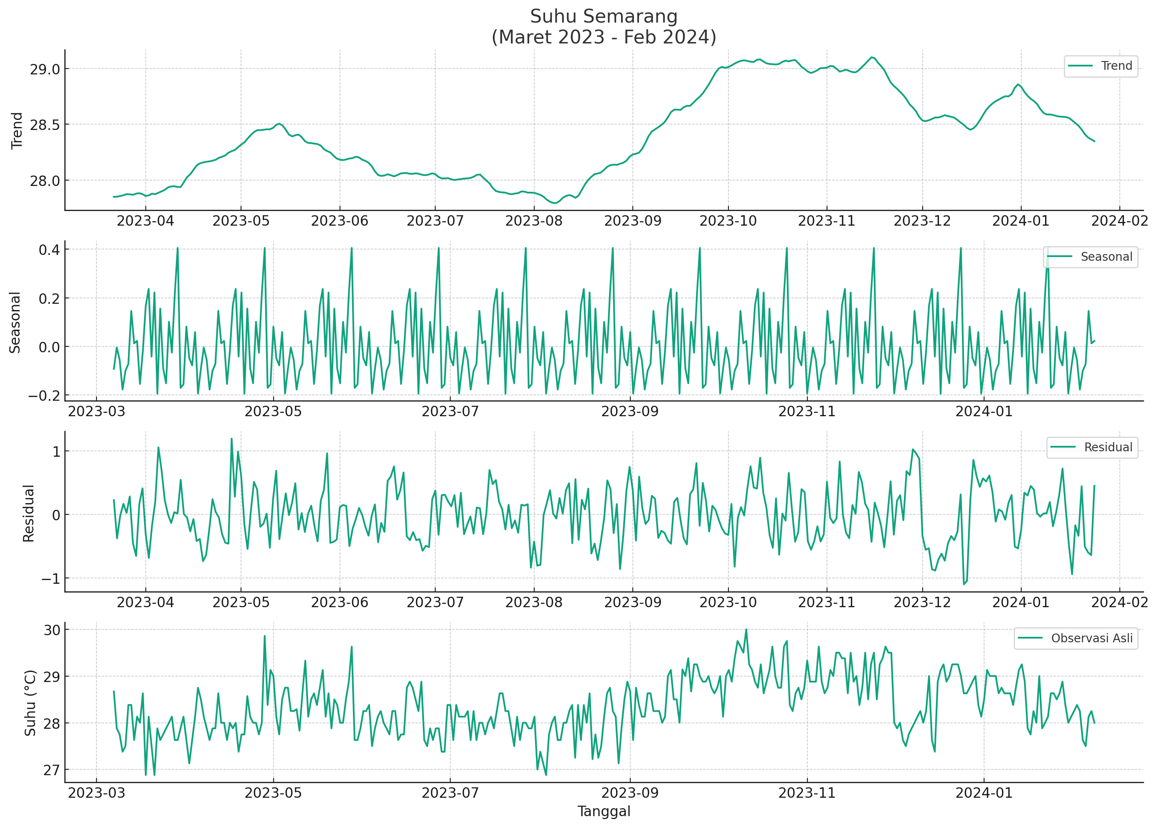Click "2023-10" date tick below Trend plot
Screen dimensions: 1157x827
click(728, 221)
